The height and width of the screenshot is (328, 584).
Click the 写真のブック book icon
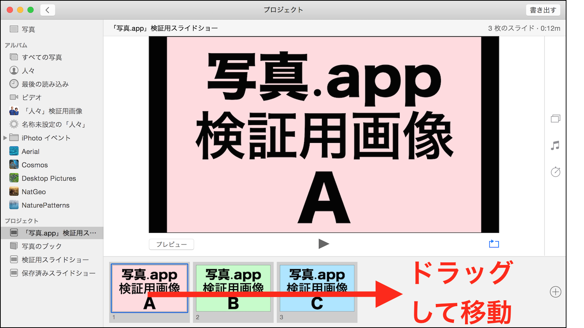[x=14, y=246]
